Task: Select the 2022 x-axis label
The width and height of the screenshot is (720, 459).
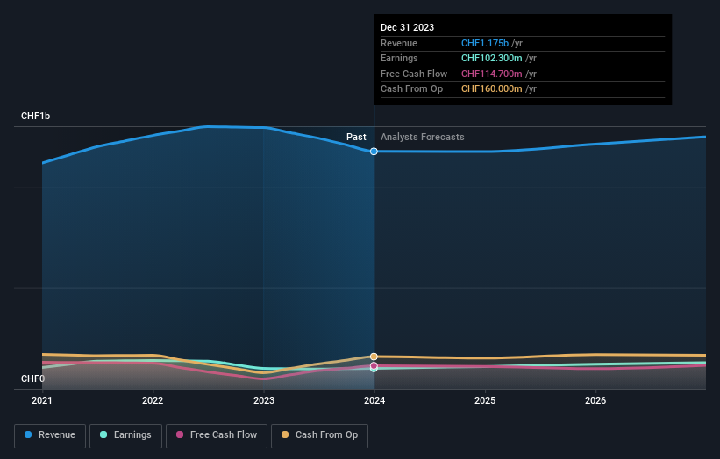Action: (153, 400)
